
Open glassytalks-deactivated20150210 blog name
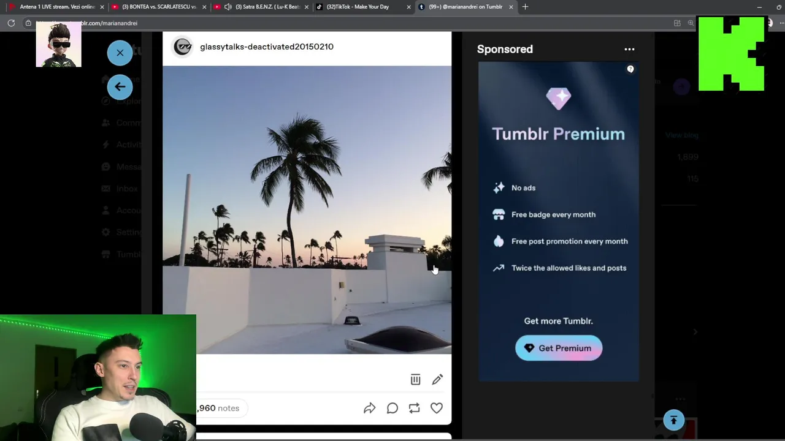coord(267,47)
